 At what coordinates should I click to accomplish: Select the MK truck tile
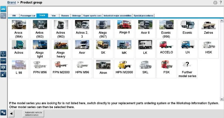point(124,49)
